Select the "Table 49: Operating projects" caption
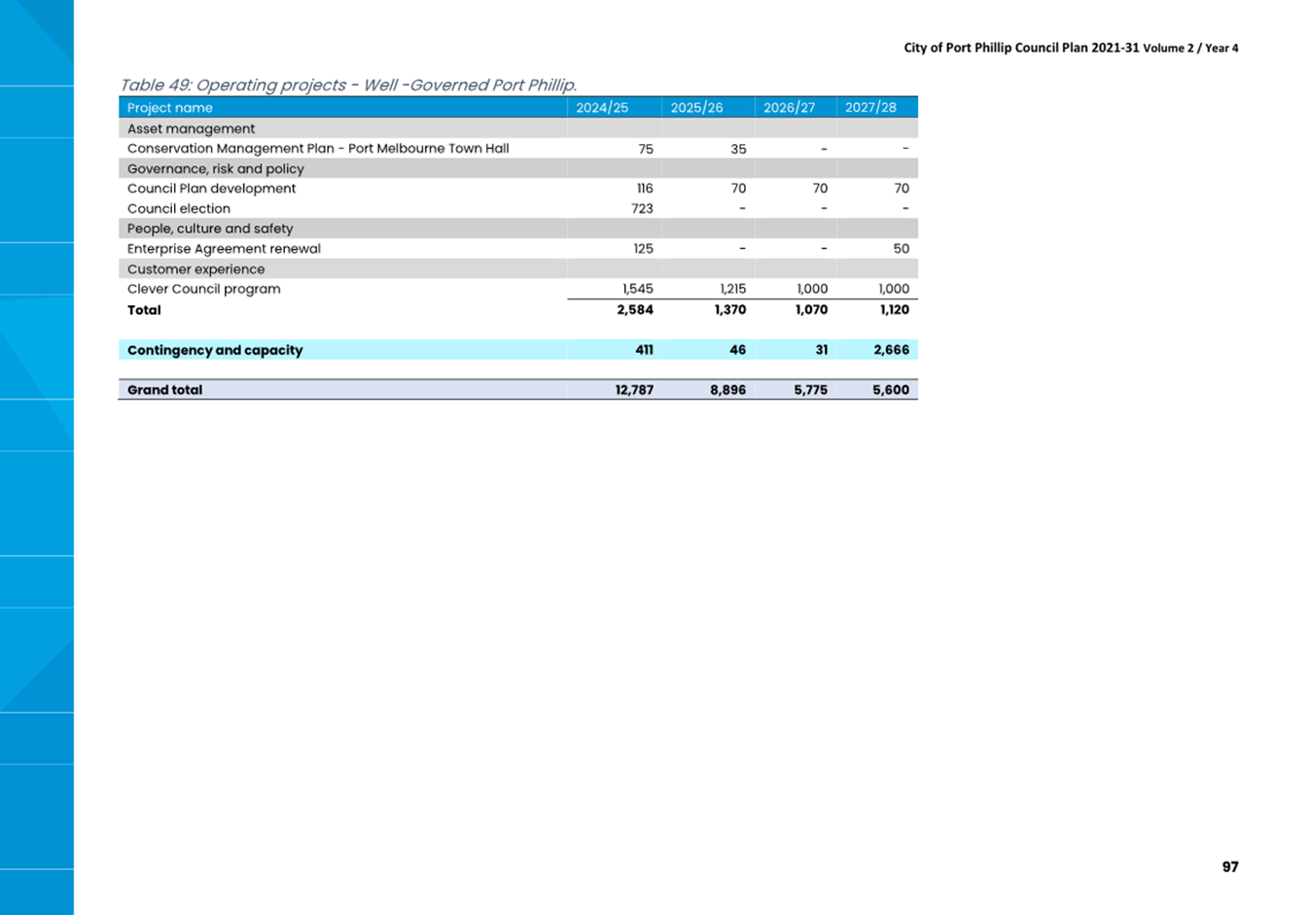This screenshot has width=1310, height=915. coord(348,86)
